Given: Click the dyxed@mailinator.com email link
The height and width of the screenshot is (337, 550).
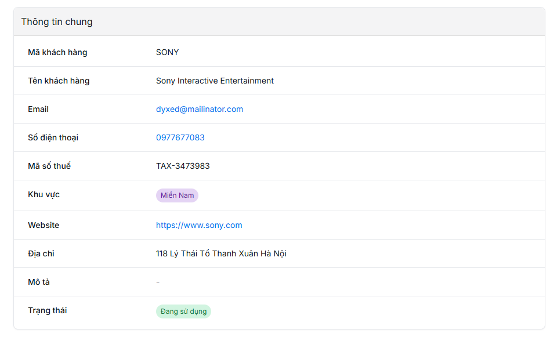Looking at the screenshot, I should click(199, 109).
